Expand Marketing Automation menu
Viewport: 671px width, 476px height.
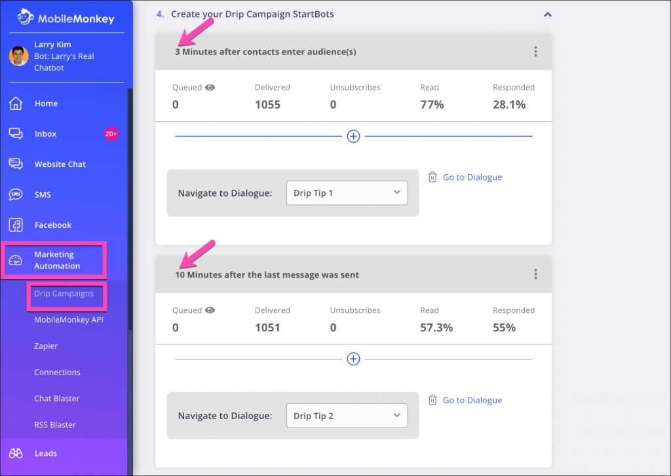tap(57, 260)
